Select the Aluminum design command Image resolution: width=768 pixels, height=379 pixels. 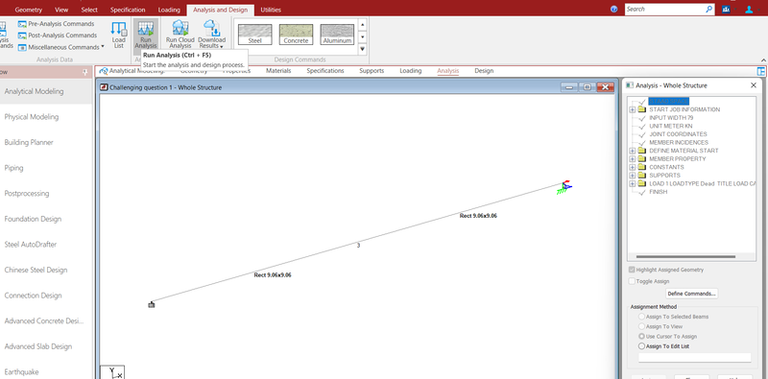337,35
